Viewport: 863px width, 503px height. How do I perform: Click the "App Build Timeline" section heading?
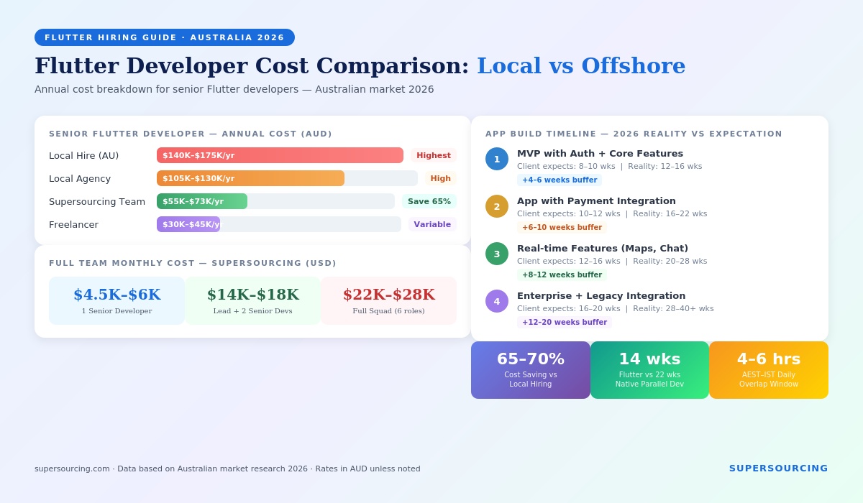pyautogui.click(x=634, y=134)
